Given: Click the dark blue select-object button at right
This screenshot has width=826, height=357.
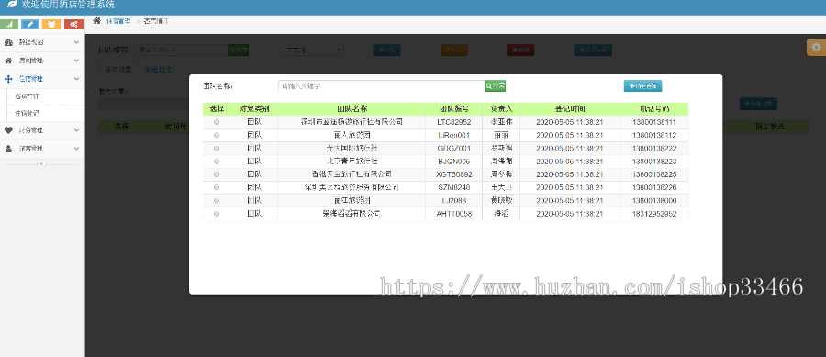Looking at the screenshot, I should pyautogui.click(x=758, y=105).
